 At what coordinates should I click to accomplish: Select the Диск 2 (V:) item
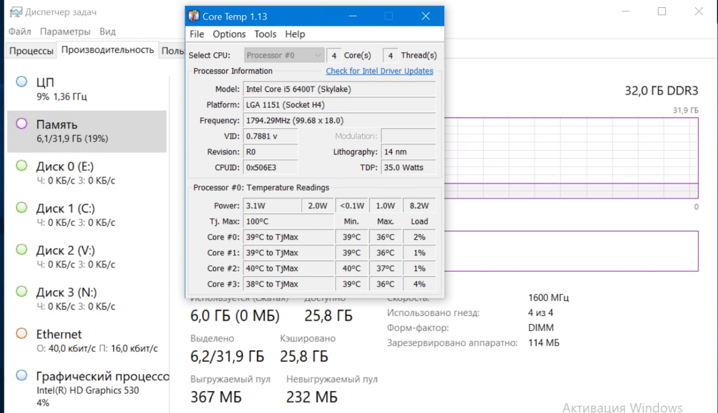pyautogui.click(x=87, y=257)
